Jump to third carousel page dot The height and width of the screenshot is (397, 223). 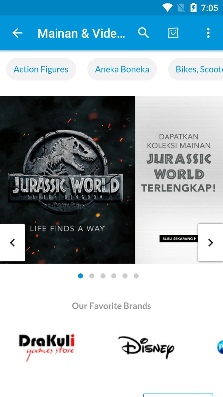103,276
